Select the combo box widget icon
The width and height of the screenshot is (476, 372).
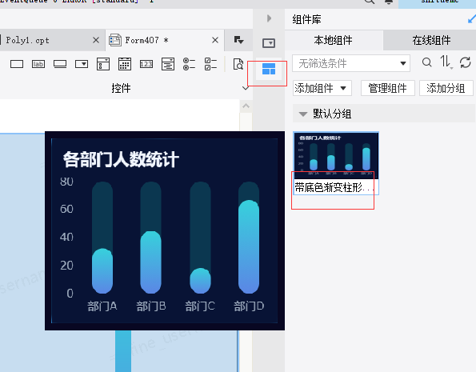82,64
